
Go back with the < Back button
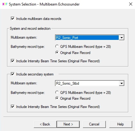(x=45, y=124)
